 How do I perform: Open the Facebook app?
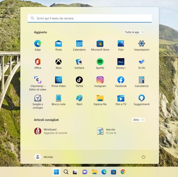[121, 82]
